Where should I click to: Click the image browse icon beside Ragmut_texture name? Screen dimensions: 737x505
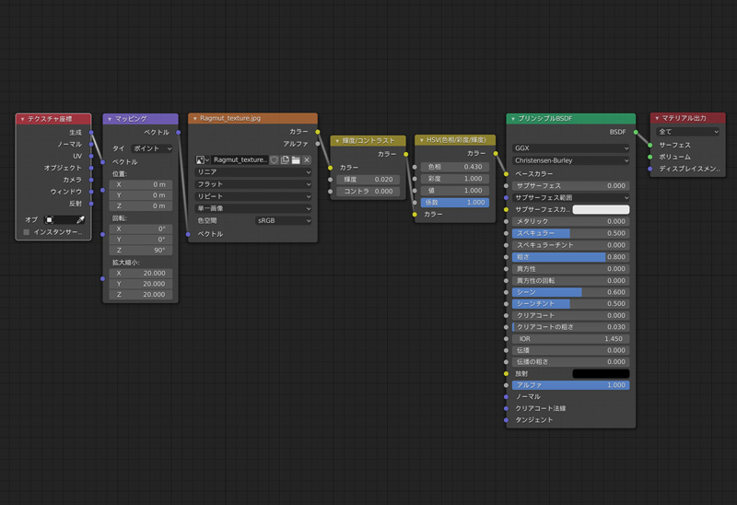[203, 160]
